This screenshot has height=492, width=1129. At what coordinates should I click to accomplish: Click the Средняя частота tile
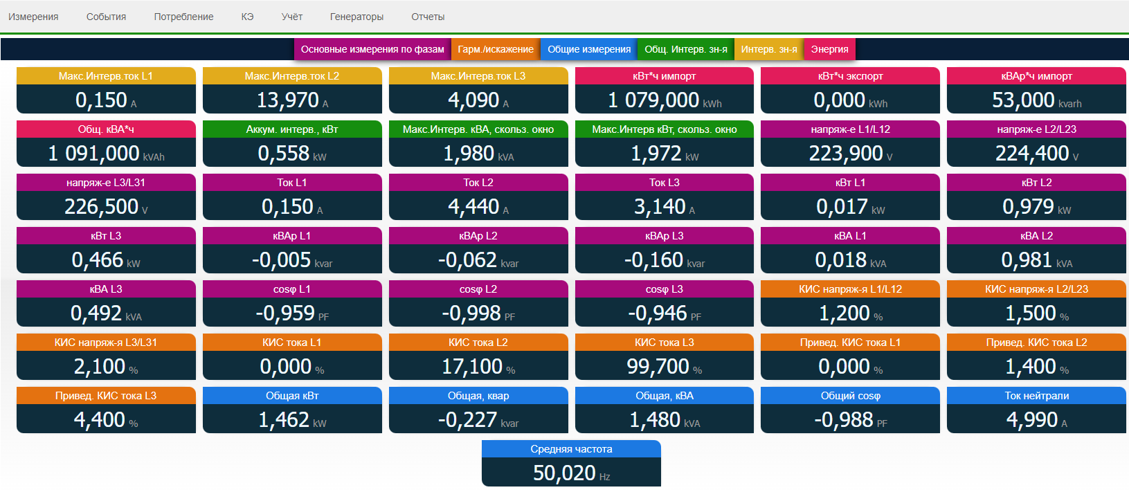coord(571,463)
